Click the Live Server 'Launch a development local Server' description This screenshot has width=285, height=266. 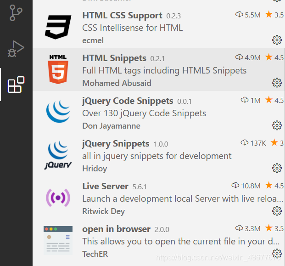183,198
